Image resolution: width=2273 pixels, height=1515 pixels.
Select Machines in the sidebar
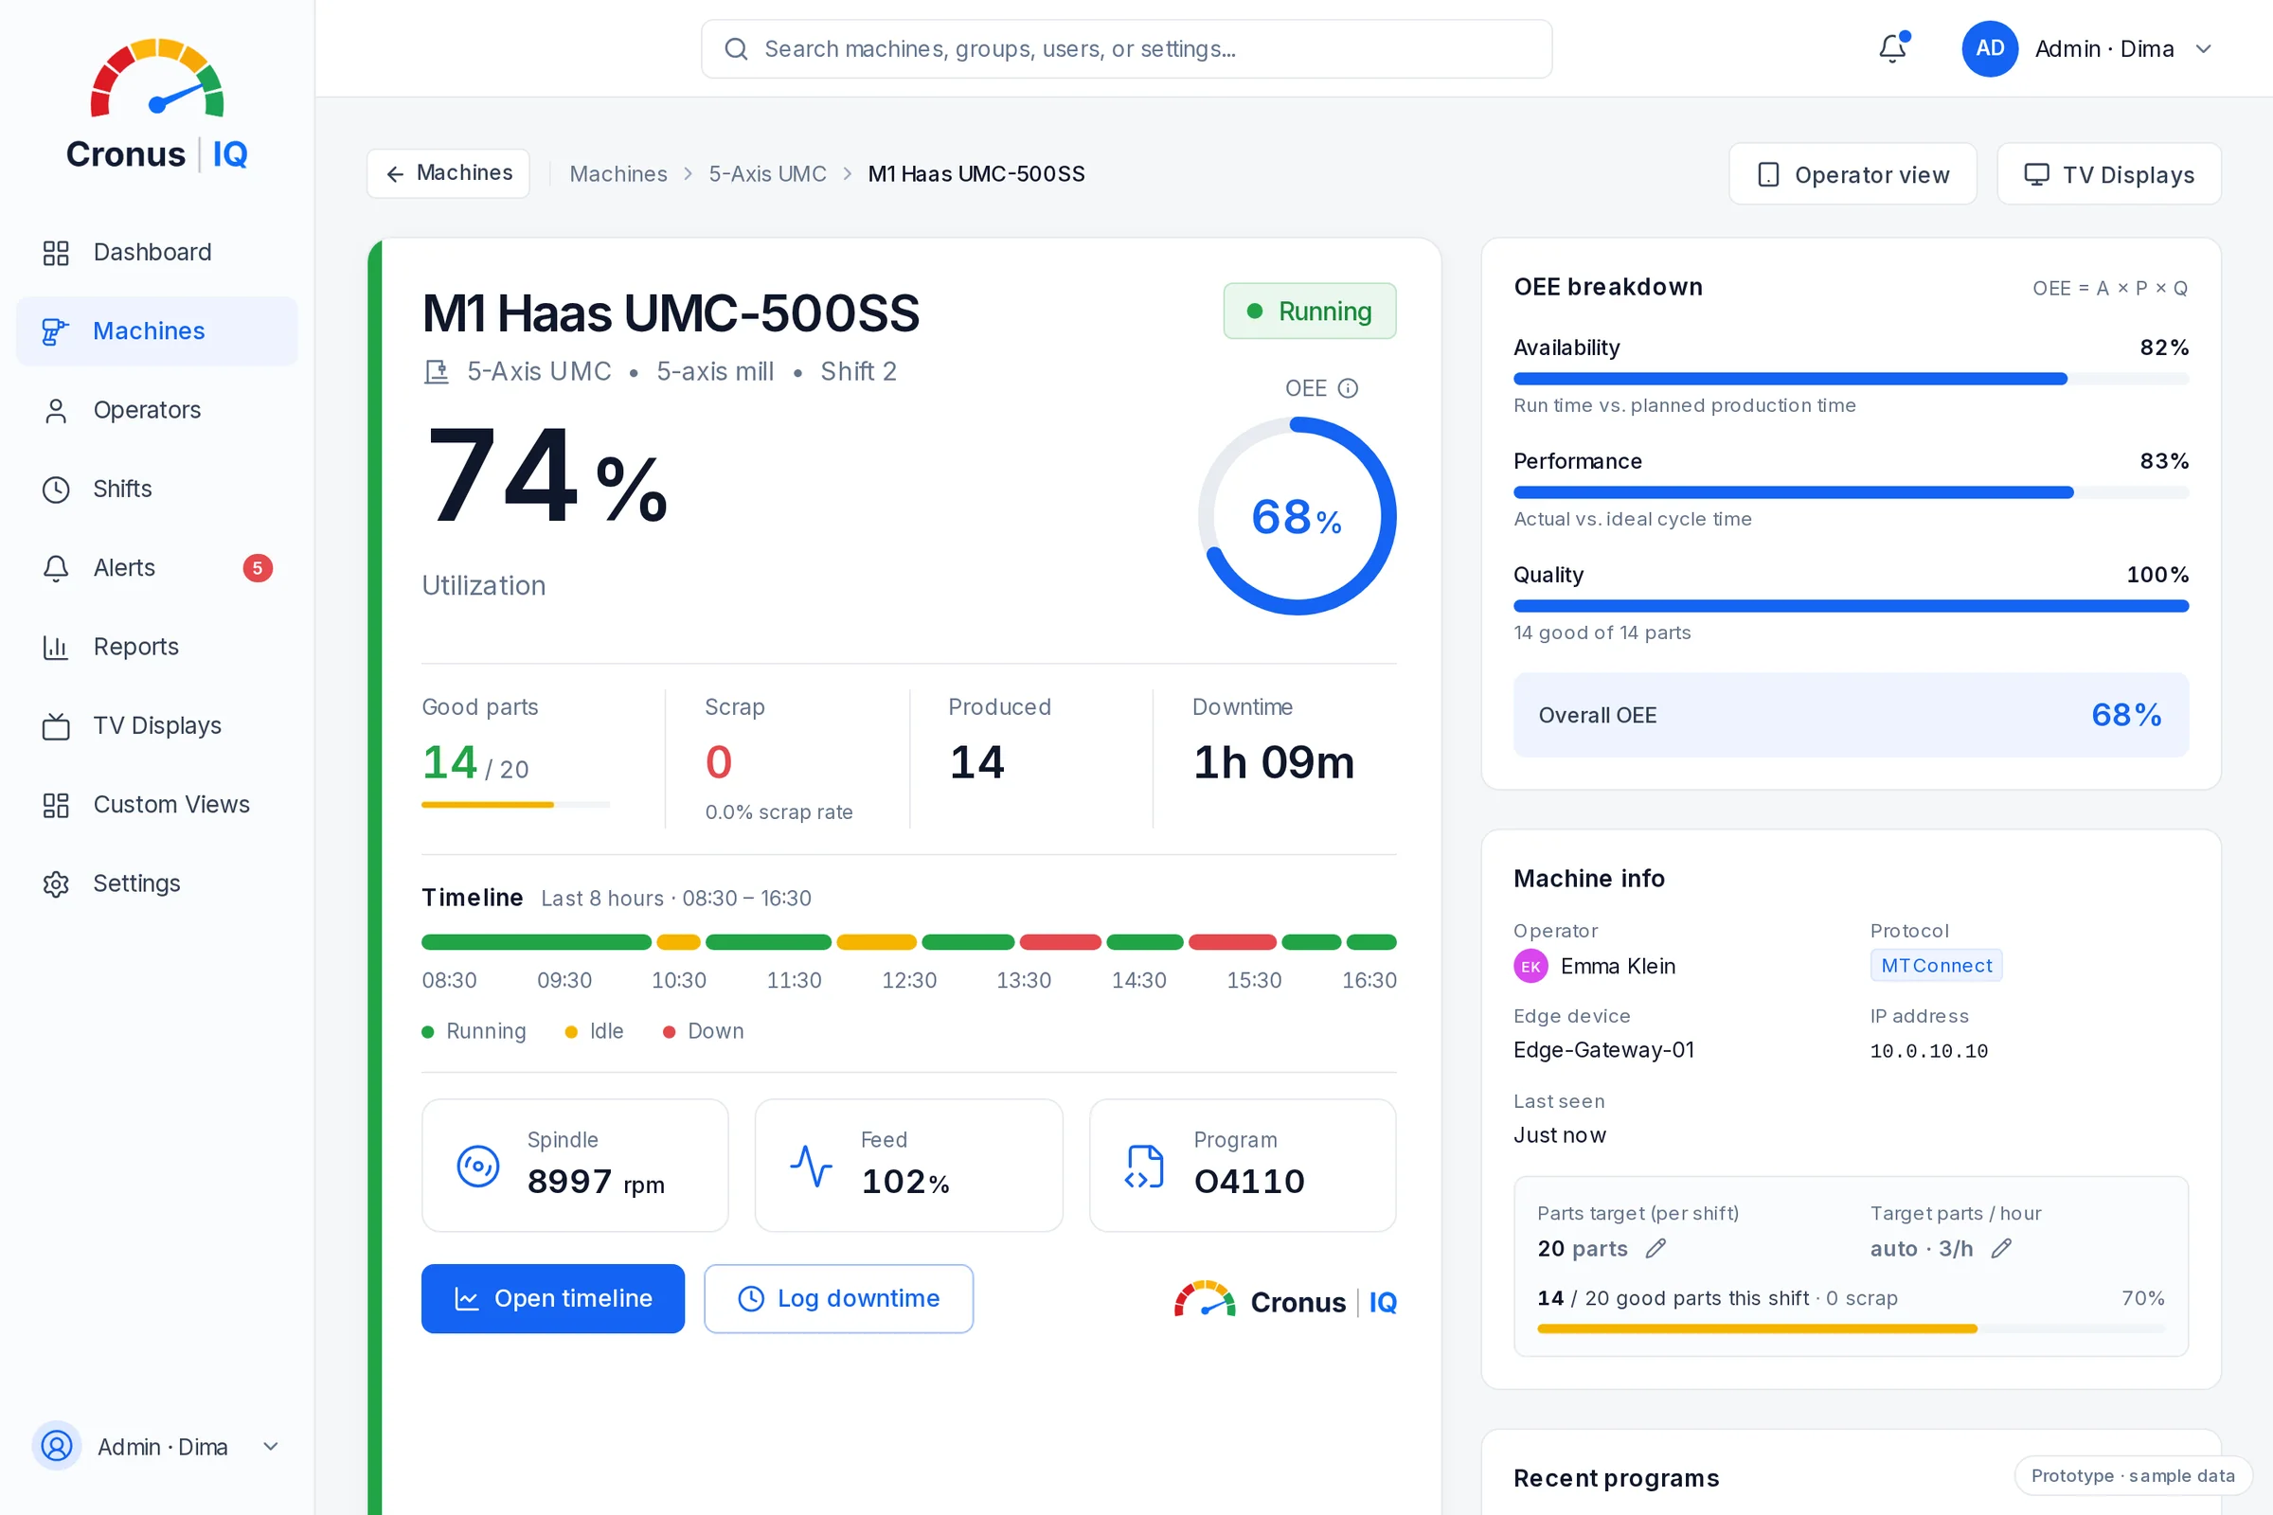tap(156, 331)
